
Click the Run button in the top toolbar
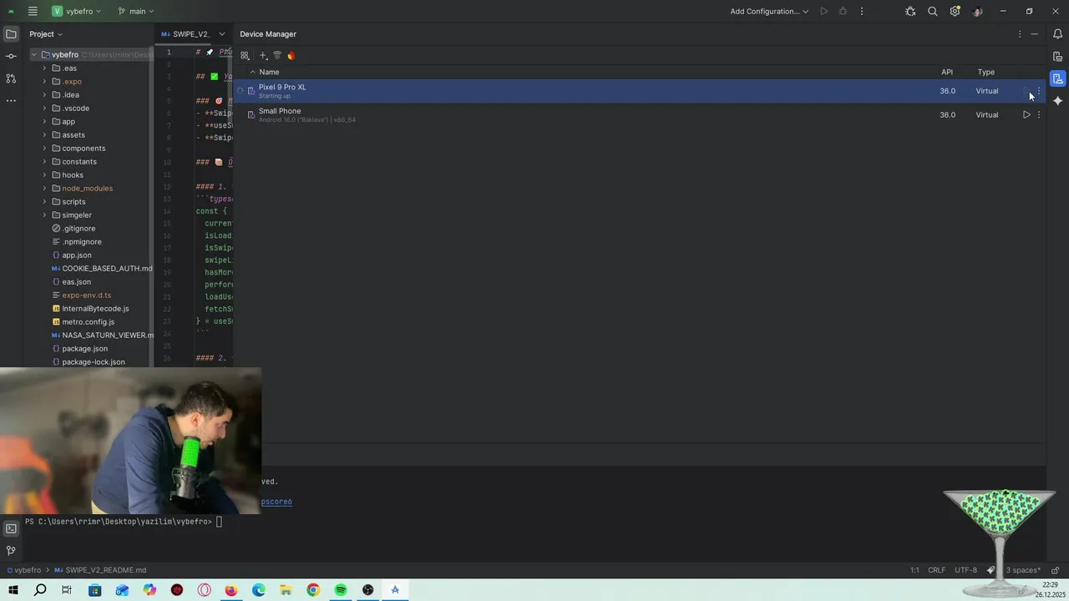(823, 12)
